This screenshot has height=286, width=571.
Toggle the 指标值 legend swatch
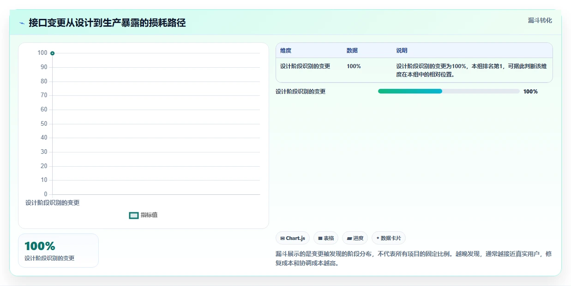click(134, 215)
